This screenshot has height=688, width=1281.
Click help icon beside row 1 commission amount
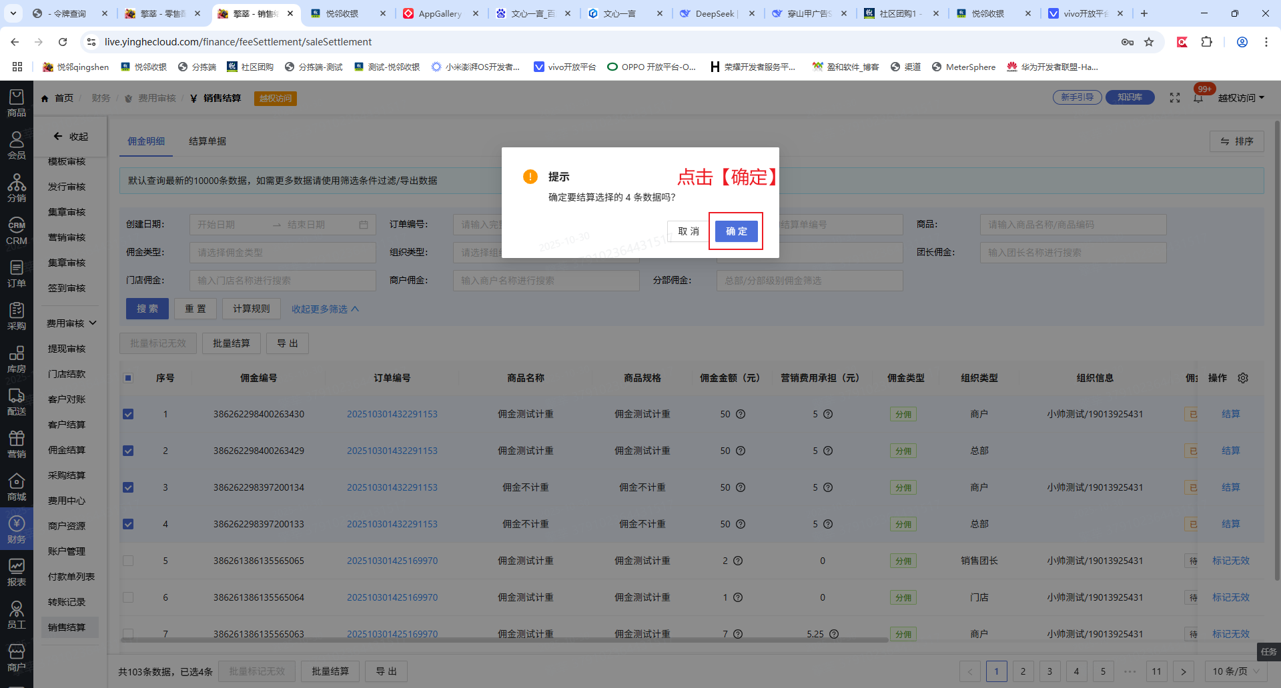(741, 414)
